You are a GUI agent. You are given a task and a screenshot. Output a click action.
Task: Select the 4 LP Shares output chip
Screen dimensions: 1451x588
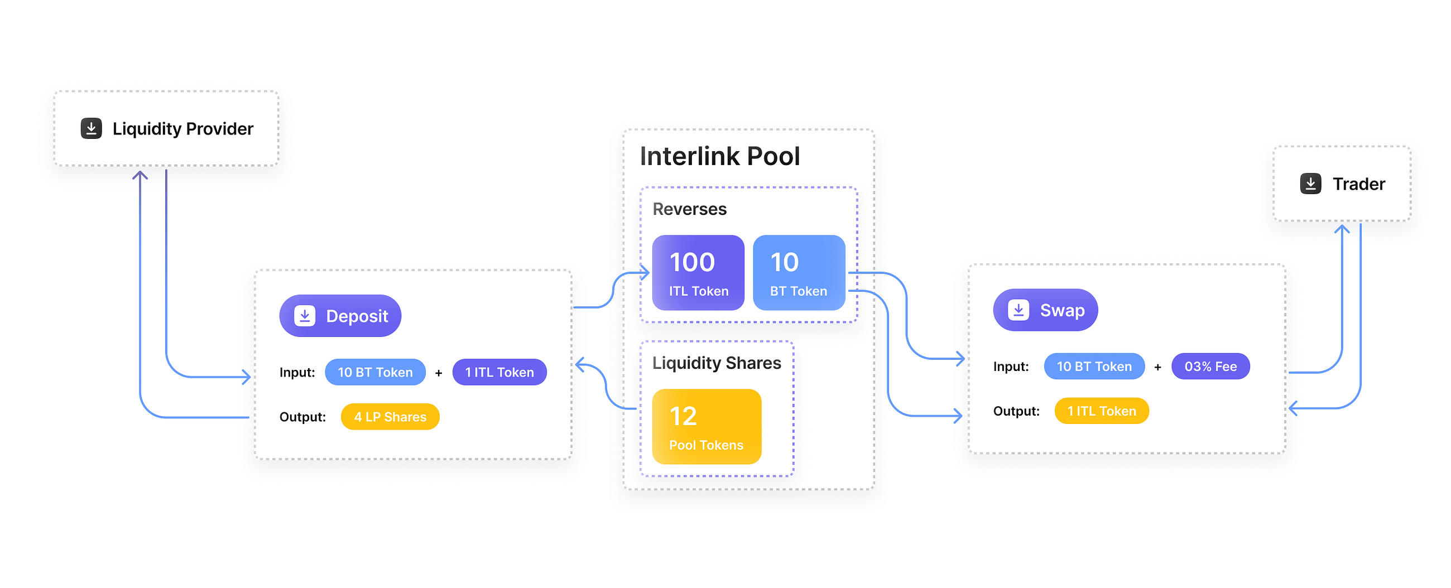coord(390,417)
